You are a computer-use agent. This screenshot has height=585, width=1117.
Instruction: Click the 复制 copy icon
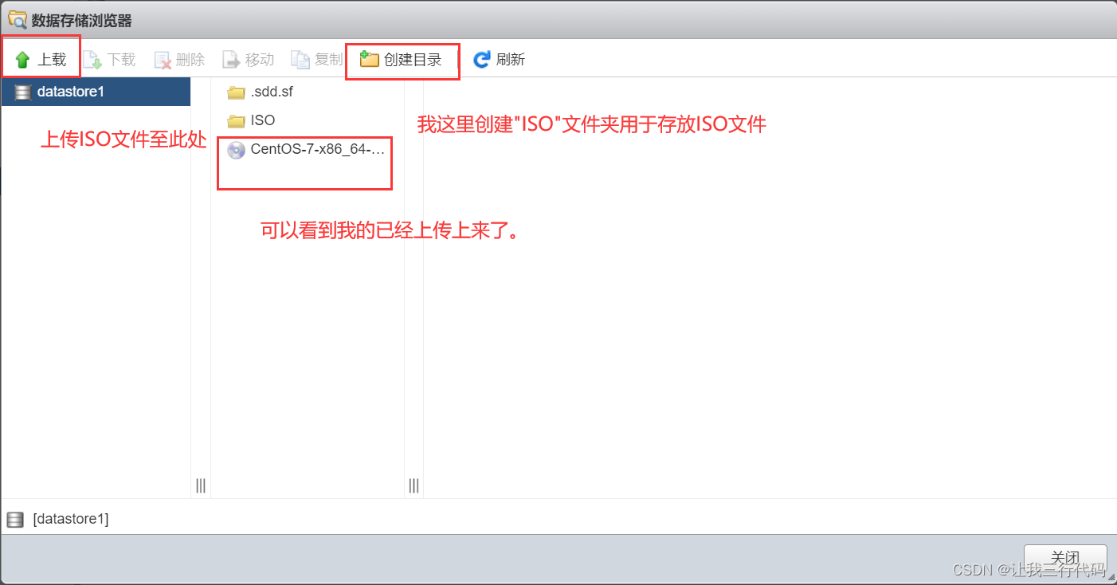[x=300, y=60]
